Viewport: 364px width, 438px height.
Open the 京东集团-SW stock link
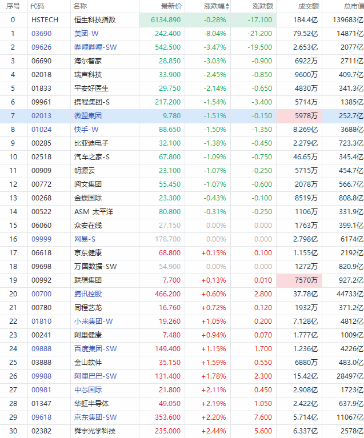click(x=95, y=417)
